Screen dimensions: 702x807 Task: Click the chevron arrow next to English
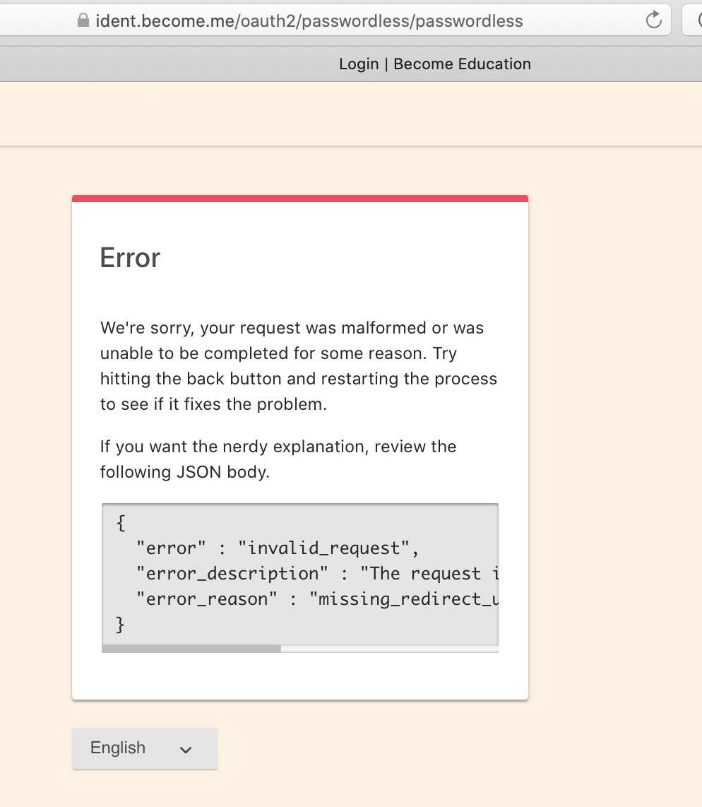[184, 748]
